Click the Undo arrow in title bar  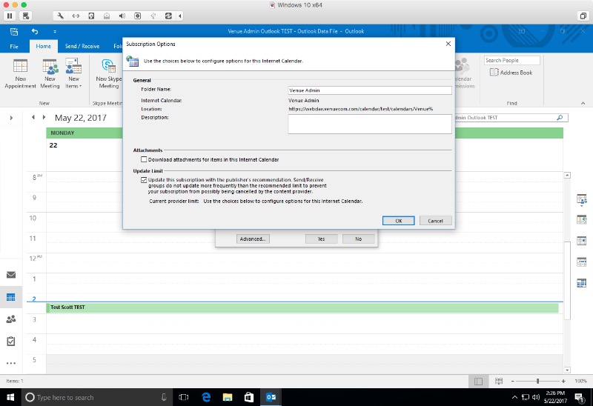(34, 32)
